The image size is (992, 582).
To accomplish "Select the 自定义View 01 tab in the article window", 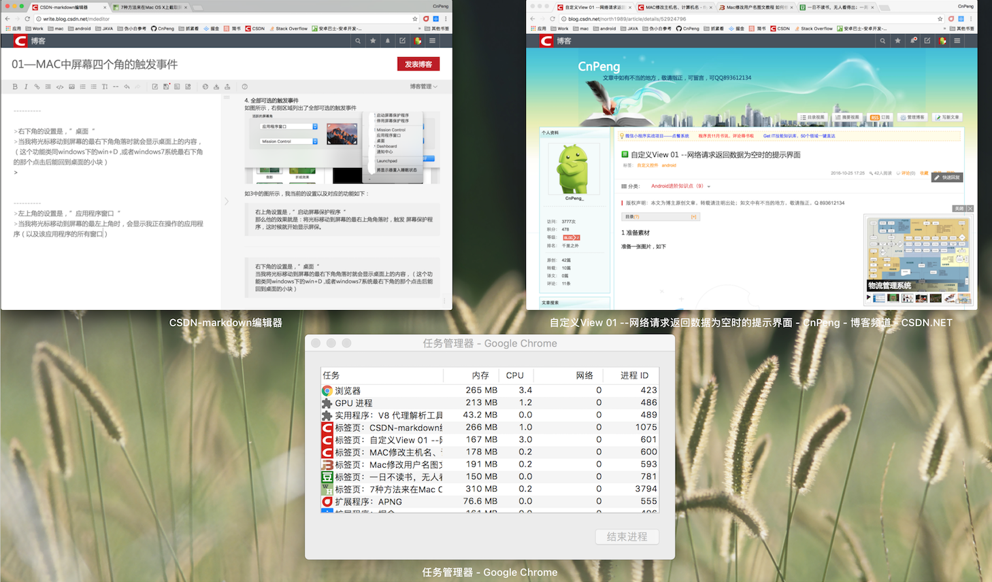I will coord(595,7).
